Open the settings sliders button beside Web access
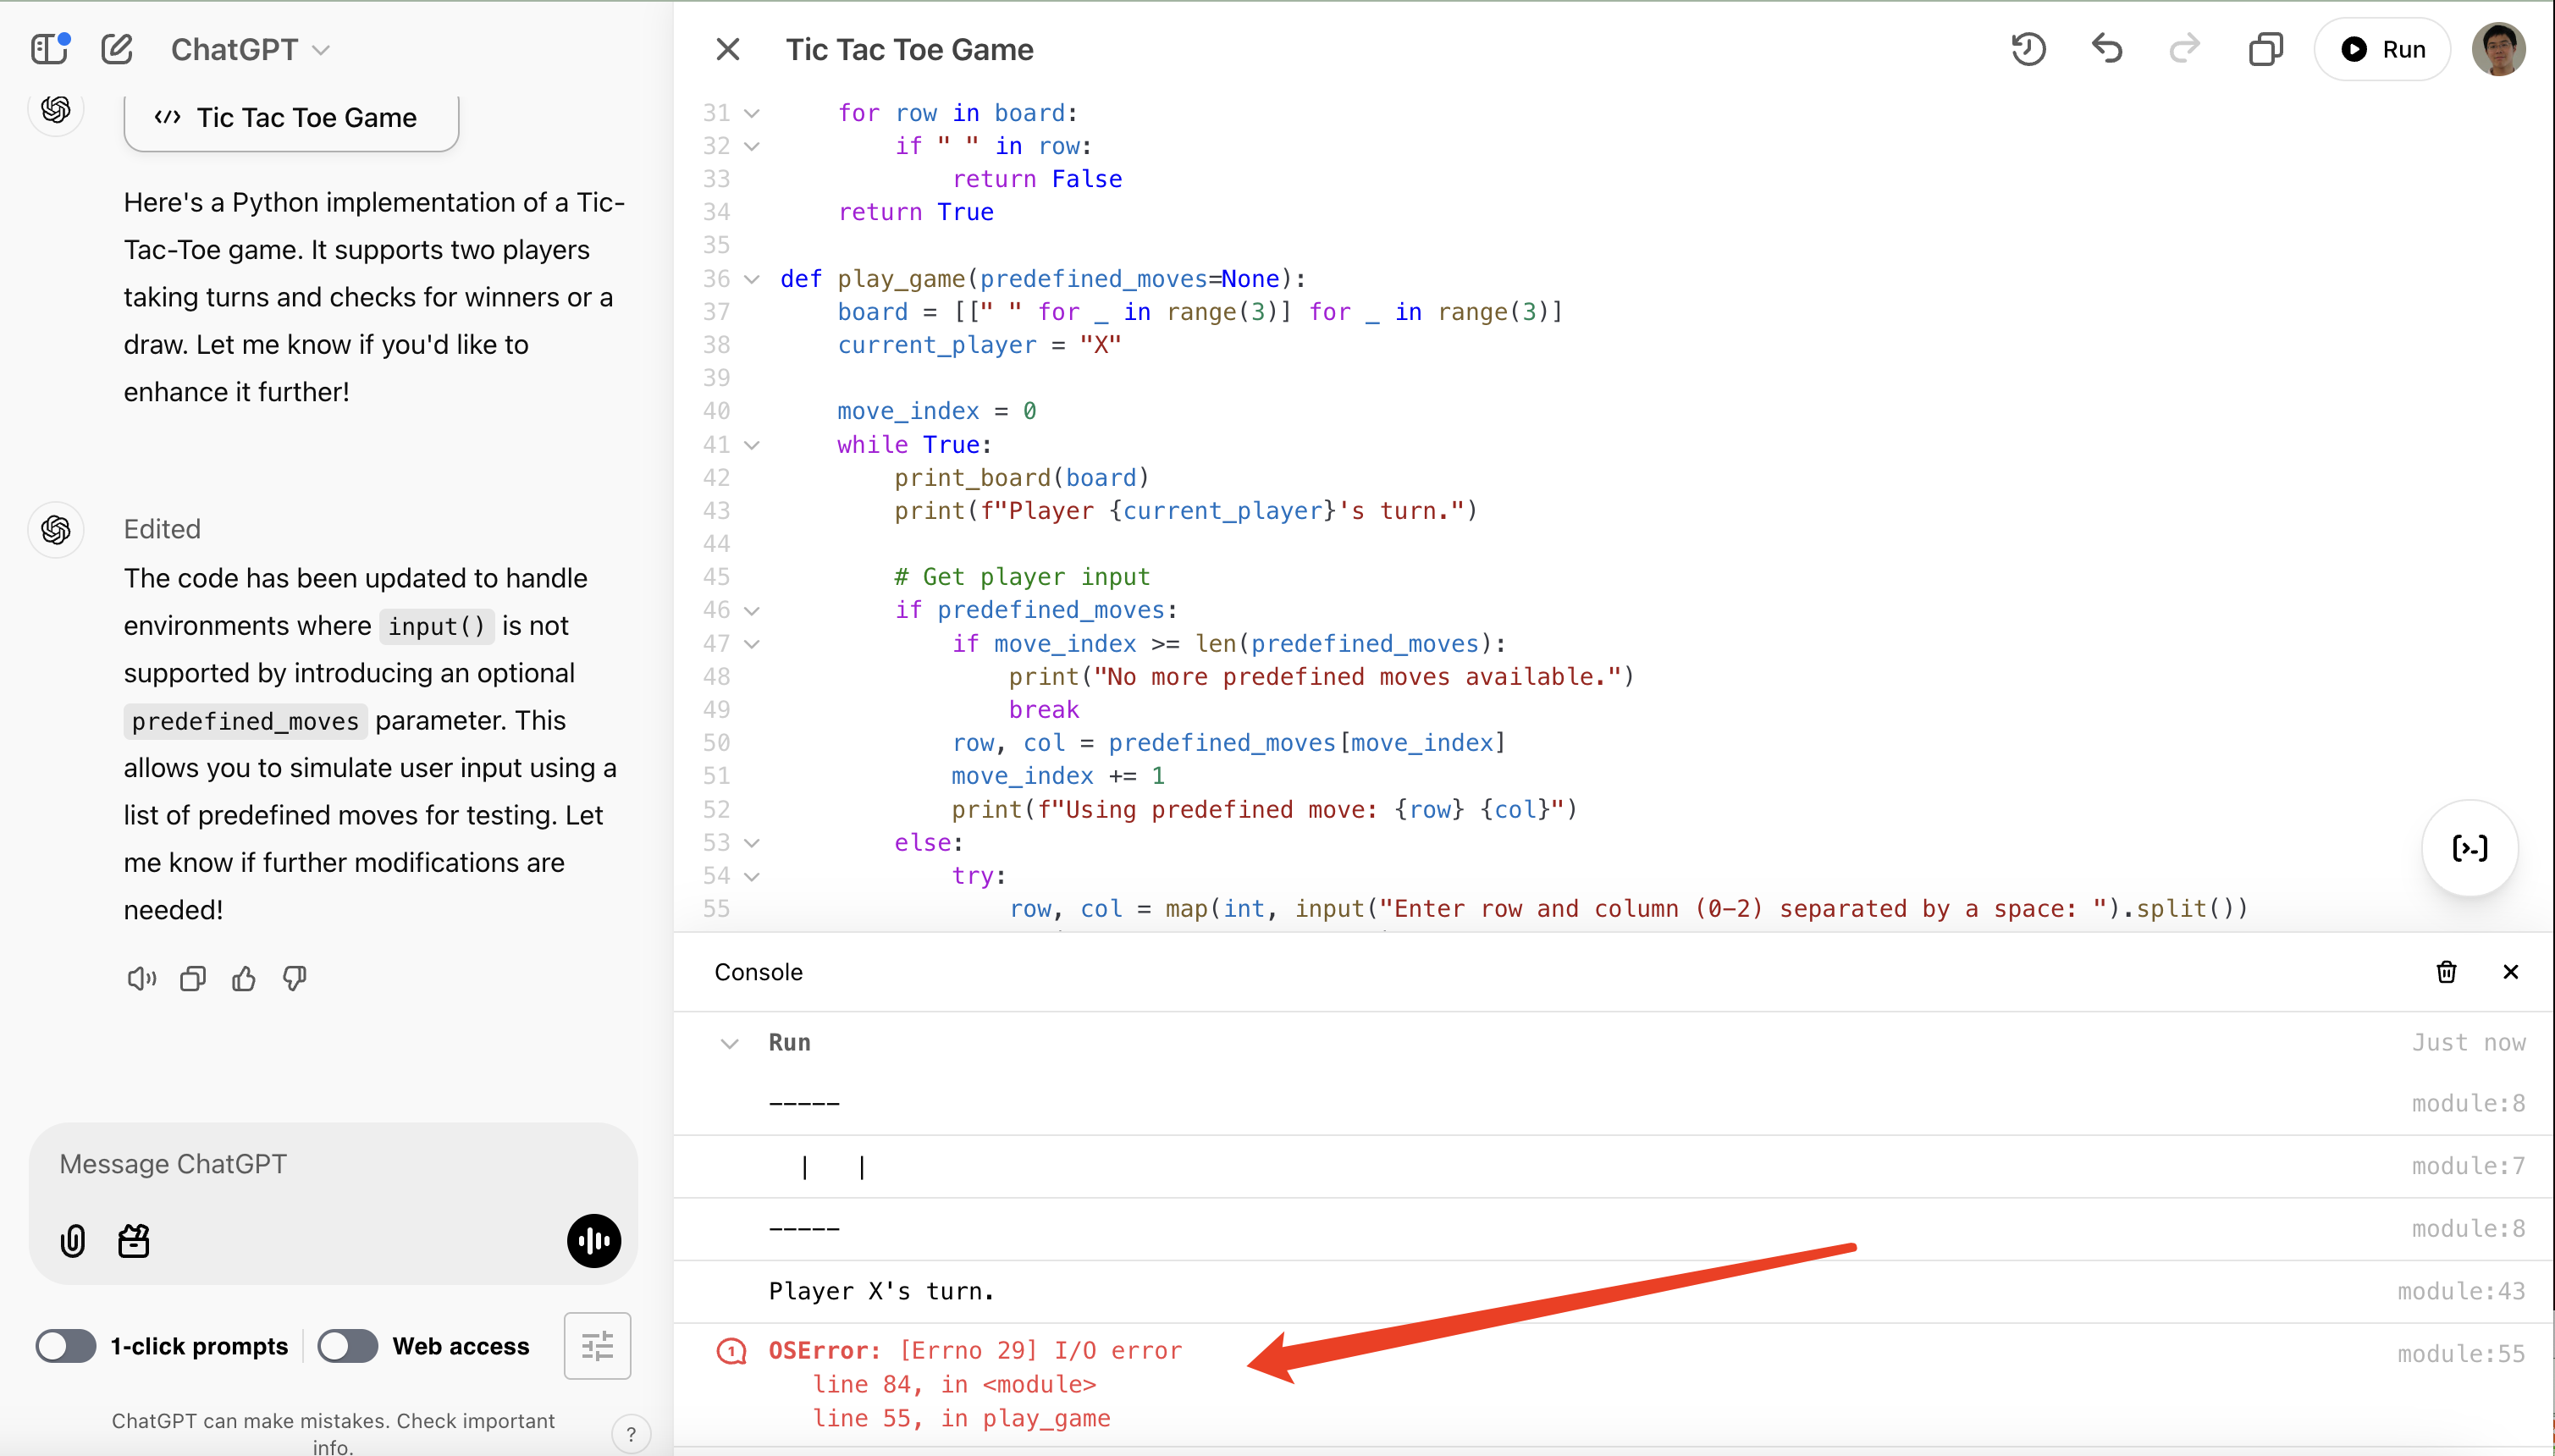The image size is (2555, 1456). click(x=597, y=1346)
